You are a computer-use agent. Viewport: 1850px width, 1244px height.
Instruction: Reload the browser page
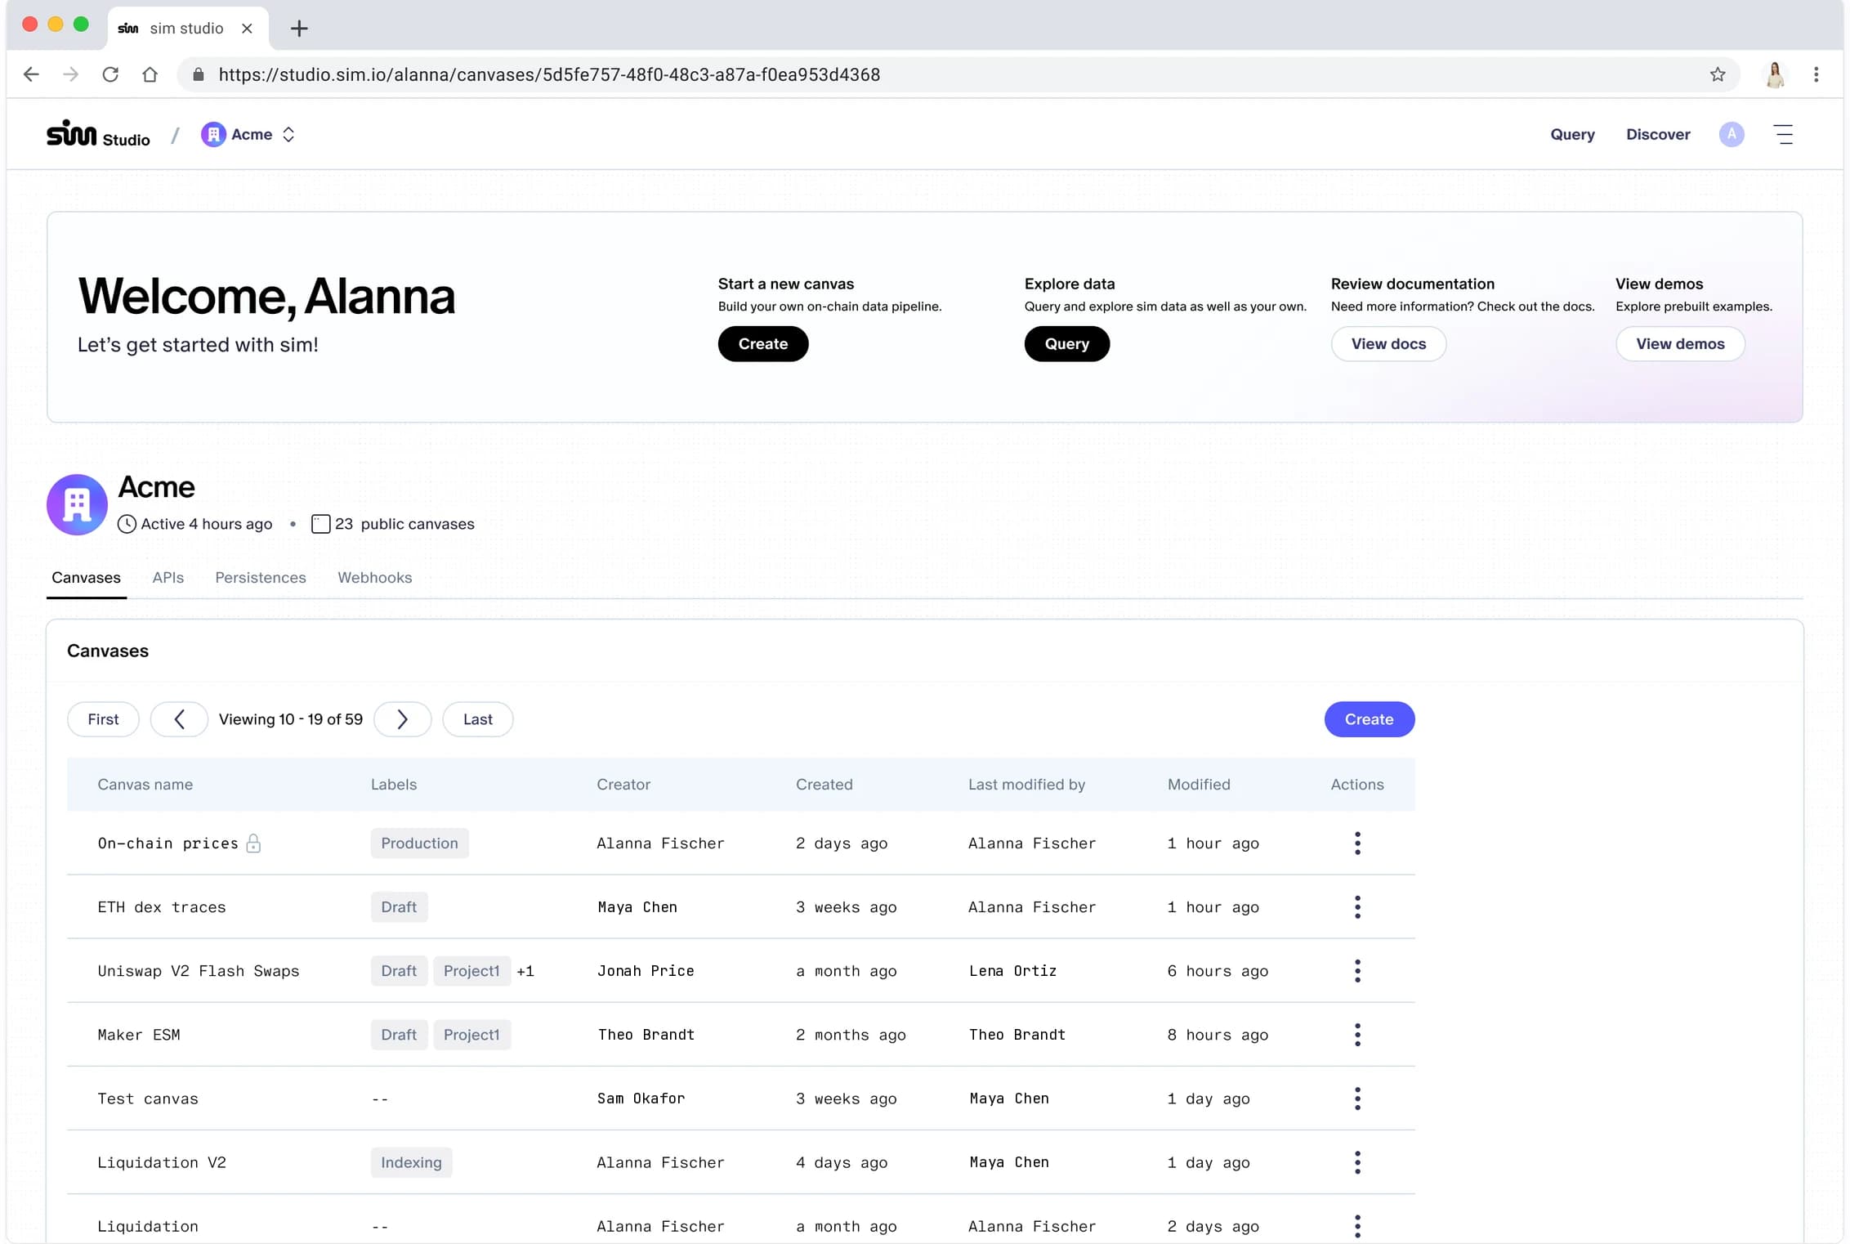pos(110,74)
